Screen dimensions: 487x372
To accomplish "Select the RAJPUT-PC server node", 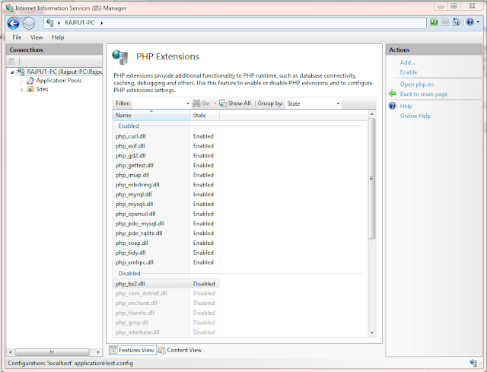I will pos(64,72).
